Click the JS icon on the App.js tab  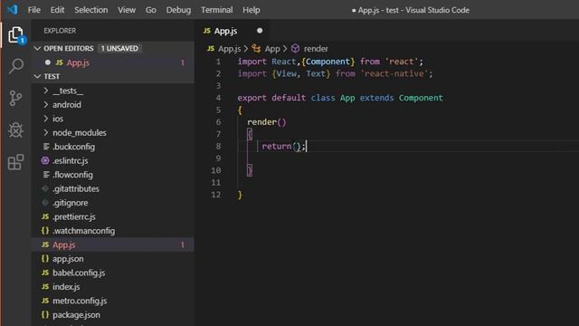click(207, 31)
